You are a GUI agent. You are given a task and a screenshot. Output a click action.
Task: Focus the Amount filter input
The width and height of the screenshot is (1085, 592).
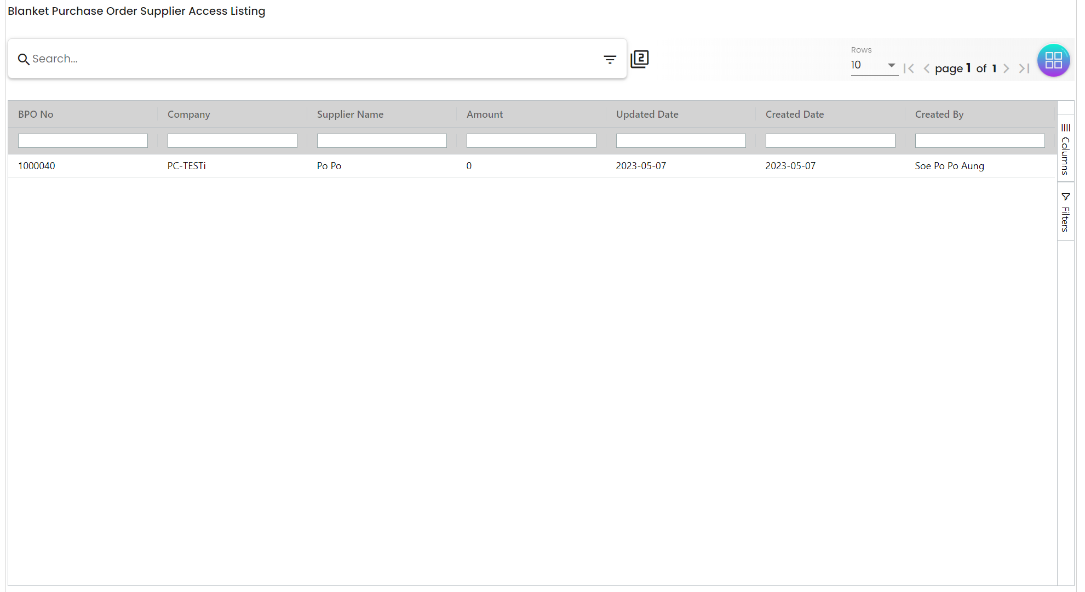click(x=531, y=141)
